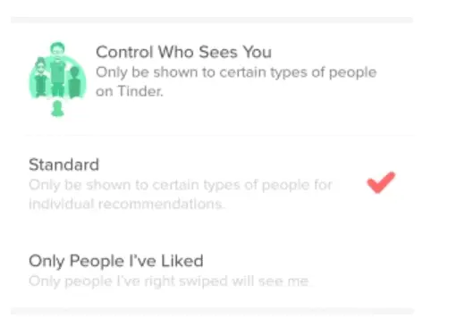The width and height of the screenshot is (456, 327).
Task: Select the Only People I've Liked option
Action: click(x=212, y=270)
